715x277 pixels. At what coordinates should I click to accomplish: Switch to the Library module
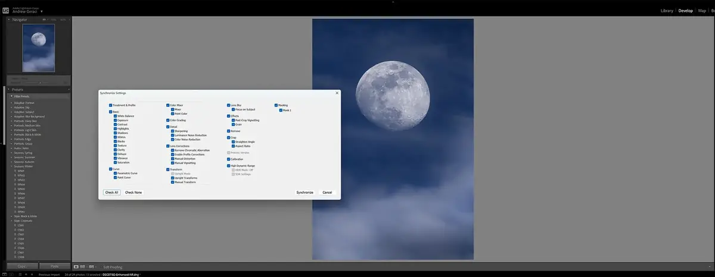[x=667, y=11]
